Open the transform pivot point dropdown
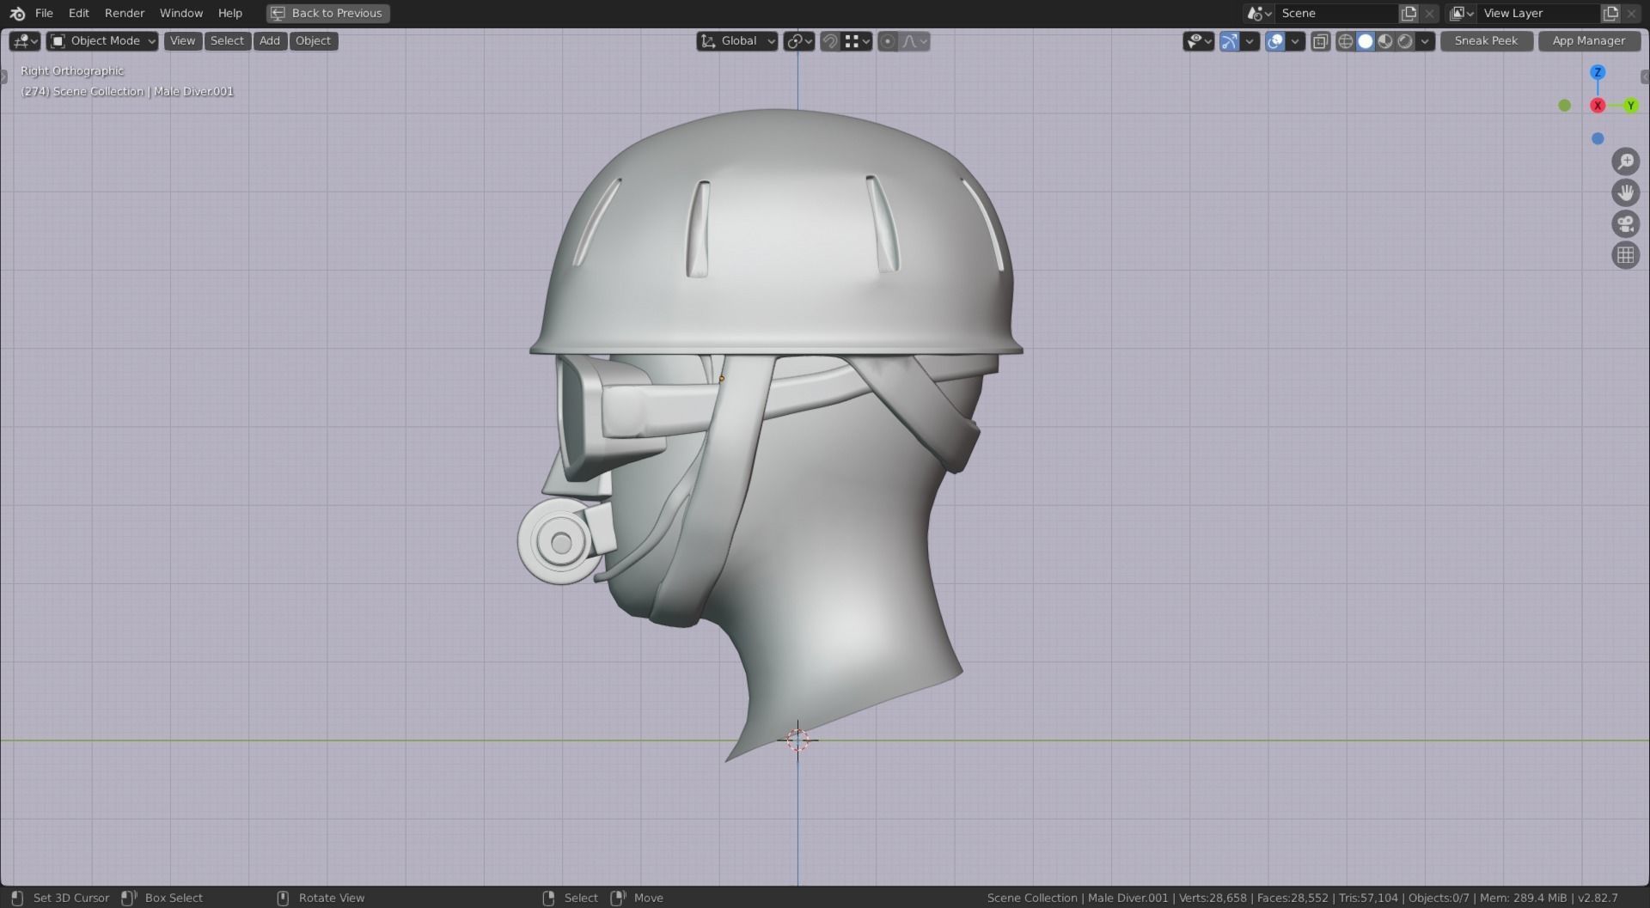 coord(799,40)
